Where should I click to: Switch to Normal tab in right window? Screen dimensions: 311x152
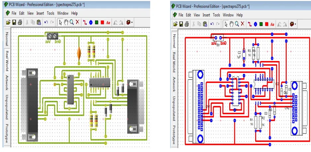click(174, 41)
